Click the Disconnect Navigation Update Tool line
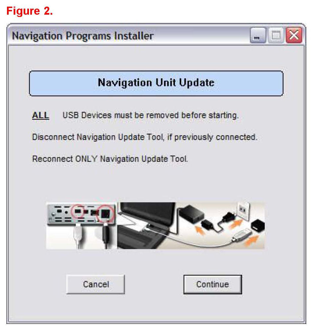This screenshot has height=326, width=313. 145,137
